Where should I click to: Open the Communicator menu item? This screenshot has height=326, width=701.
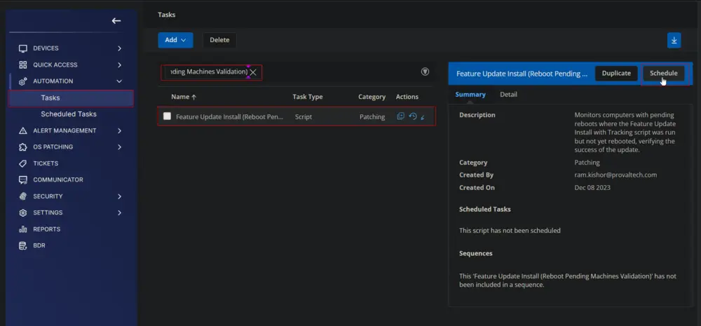(x=58, y=179)
